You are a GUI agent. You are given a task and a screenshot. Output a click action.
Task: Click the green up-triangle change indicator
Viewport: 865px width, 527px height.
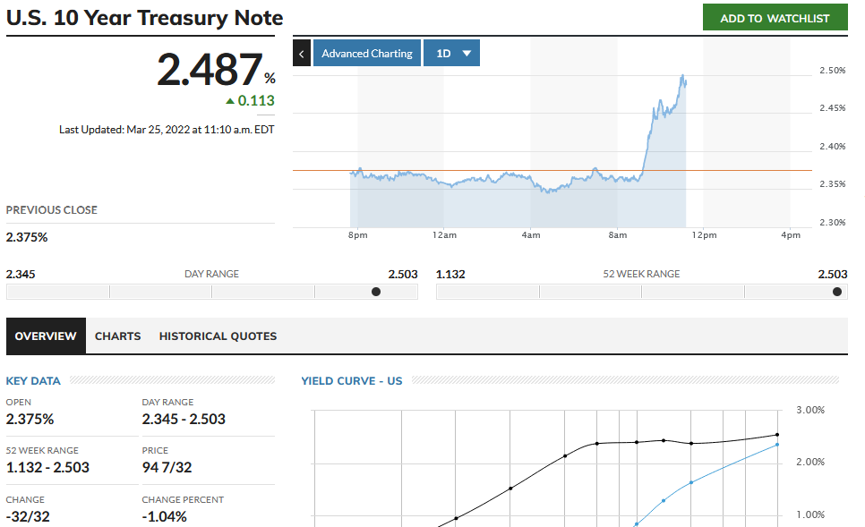[230, 101]
